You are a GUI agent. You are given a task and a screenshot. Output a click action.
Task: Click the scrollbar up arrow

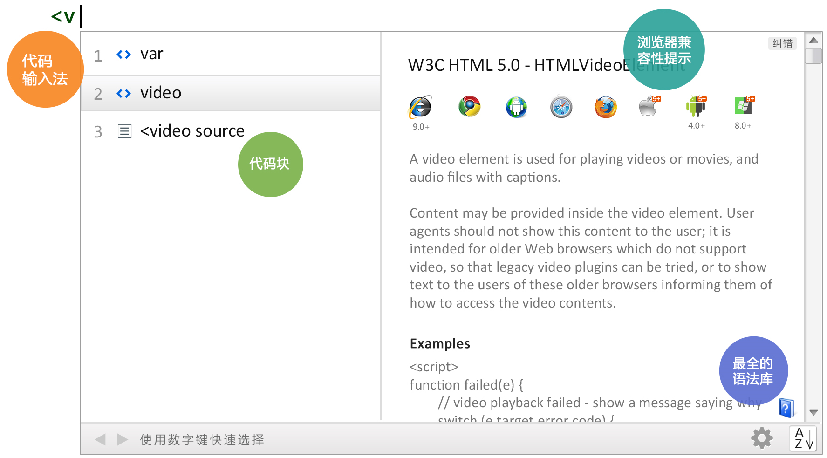click(x=813, y=41)
